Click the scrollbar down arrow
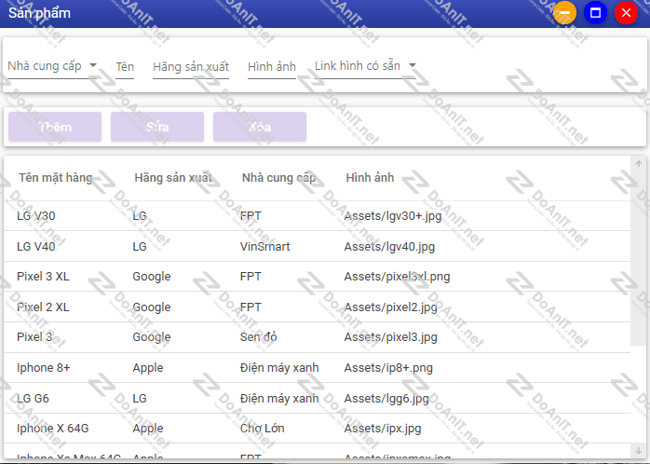Screen dimensions: 650x464 point(639,450)
